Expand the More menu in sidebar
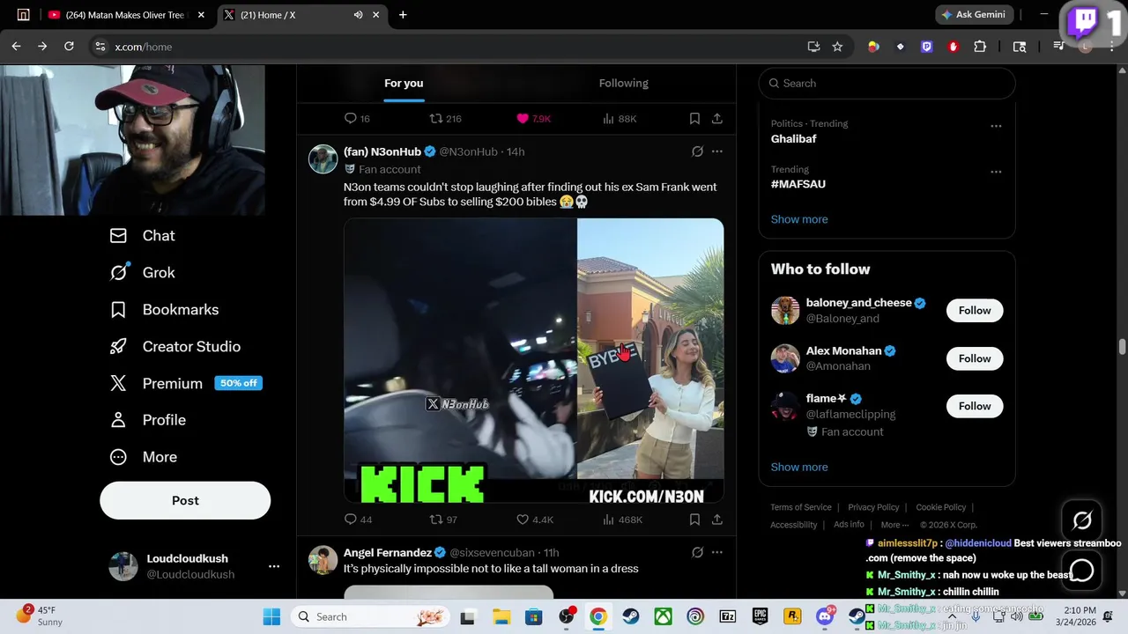The image size is (1128, 634). pyautogui.click(x=143, y=457)
